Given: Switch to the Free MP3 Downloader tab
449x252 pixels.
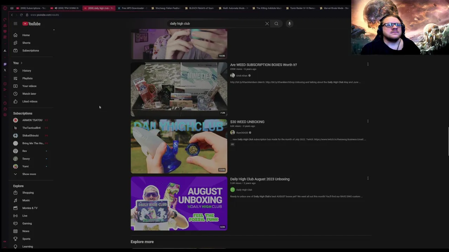Looking at the screenshot, I should pos(133,8).
